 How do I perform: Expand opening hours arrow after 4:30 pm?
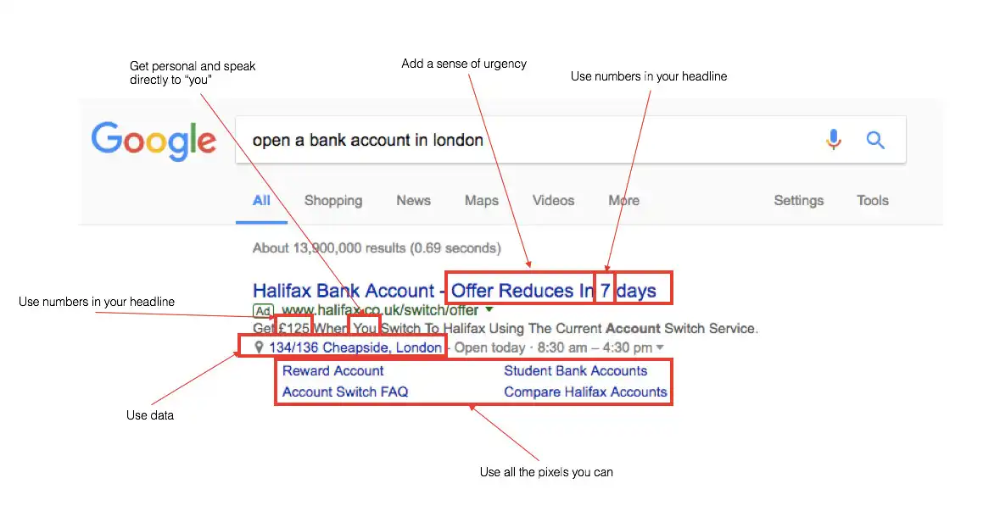pyautogui.click(x=660, y=347)
